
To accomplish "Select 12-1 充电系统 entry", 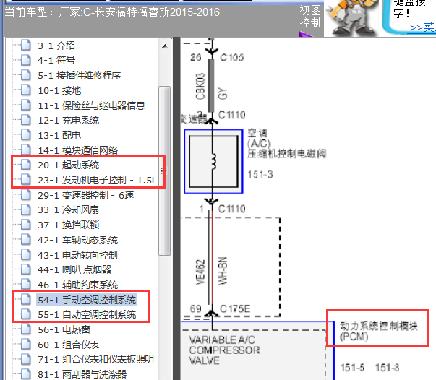I will (x=69, y=120).
